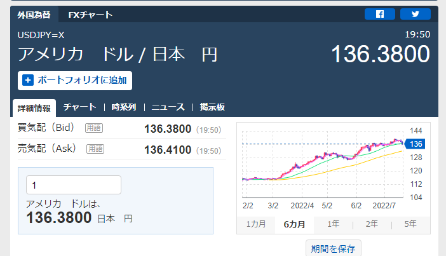Click the dollar amount input field
Screen dimensions: 446x256
[x=73, y=185]
